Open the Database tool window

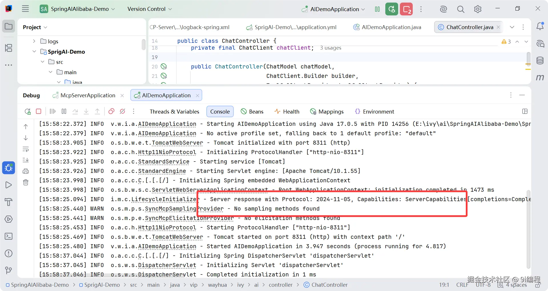[x=540, y=60]
